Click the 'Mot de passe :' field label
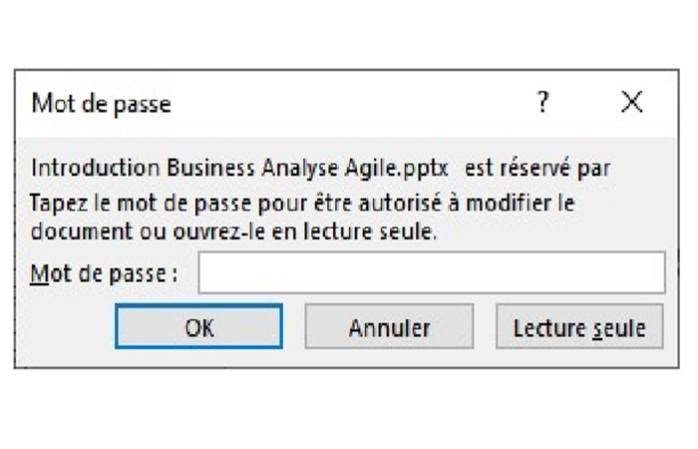 pos(104,273)
